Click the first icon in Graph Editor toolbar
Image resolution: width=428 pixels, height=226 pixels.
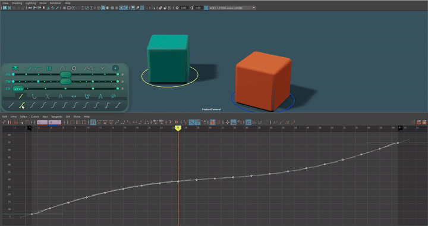pyautogui.click(x=4, y=123)
